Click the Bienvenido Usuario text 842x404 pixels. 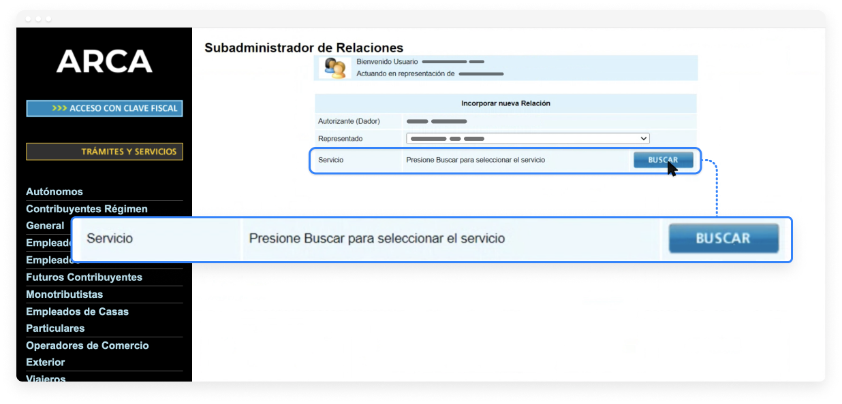[x=387, y=62]
